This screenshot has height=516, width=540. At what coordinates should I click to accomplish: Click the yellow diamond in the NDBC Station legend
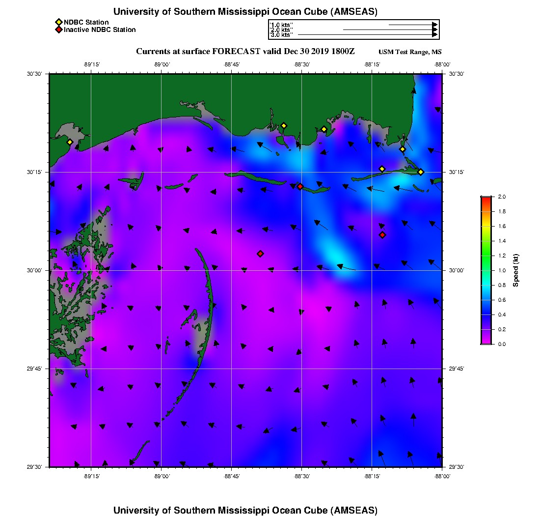coord(59,23)
